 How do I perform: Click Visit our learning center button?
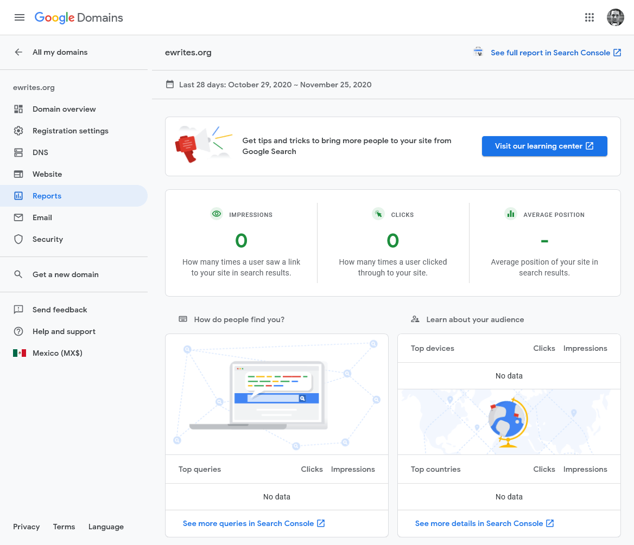click(544, 146)
